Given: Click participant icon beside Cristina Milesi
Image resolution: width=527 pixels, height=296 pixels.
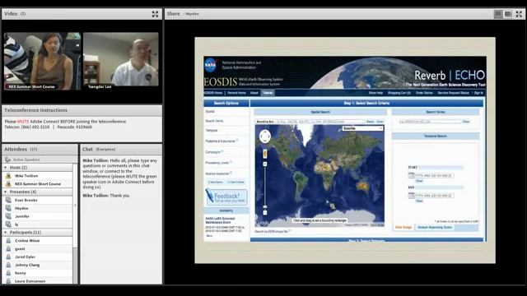Looking at the screenshot, I should [x=8, y=241].
